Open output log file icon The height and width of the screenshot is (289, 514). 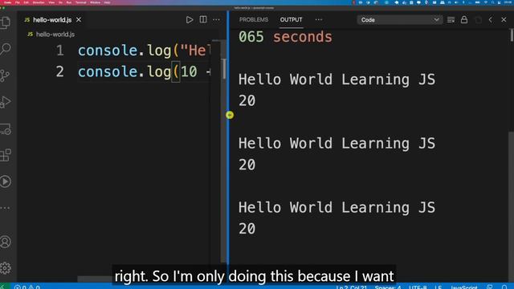click(x=478, y=19)
